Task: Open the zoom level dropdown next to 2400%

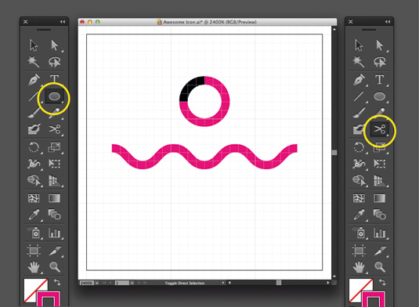Action: pos(97,283)
